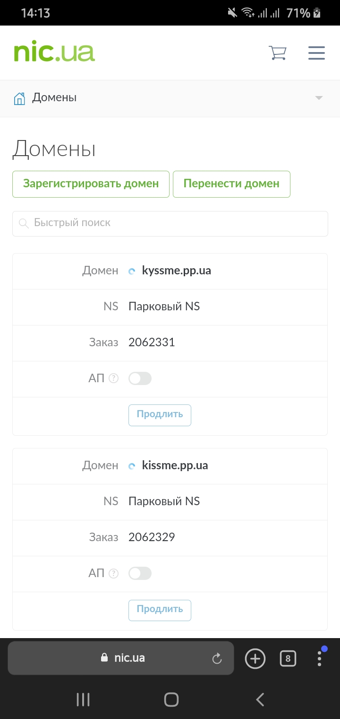Open a new browser tab

[x=255, y=658]
